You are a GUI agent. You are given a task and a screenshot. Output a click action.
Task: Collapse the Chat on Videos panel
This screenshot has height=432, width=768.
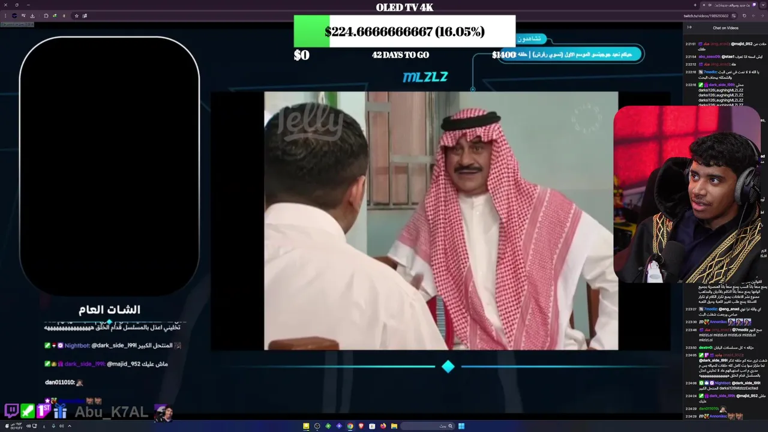(689, 27)
